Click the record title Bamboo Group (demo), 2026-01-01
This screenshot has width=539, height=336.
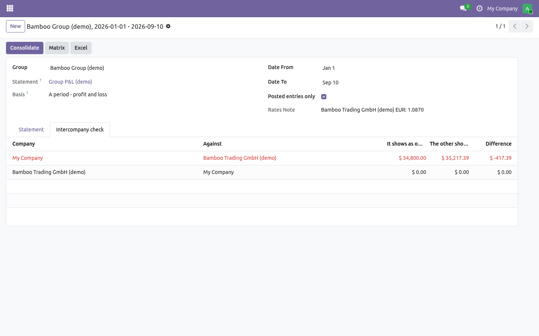pos(95,27)
